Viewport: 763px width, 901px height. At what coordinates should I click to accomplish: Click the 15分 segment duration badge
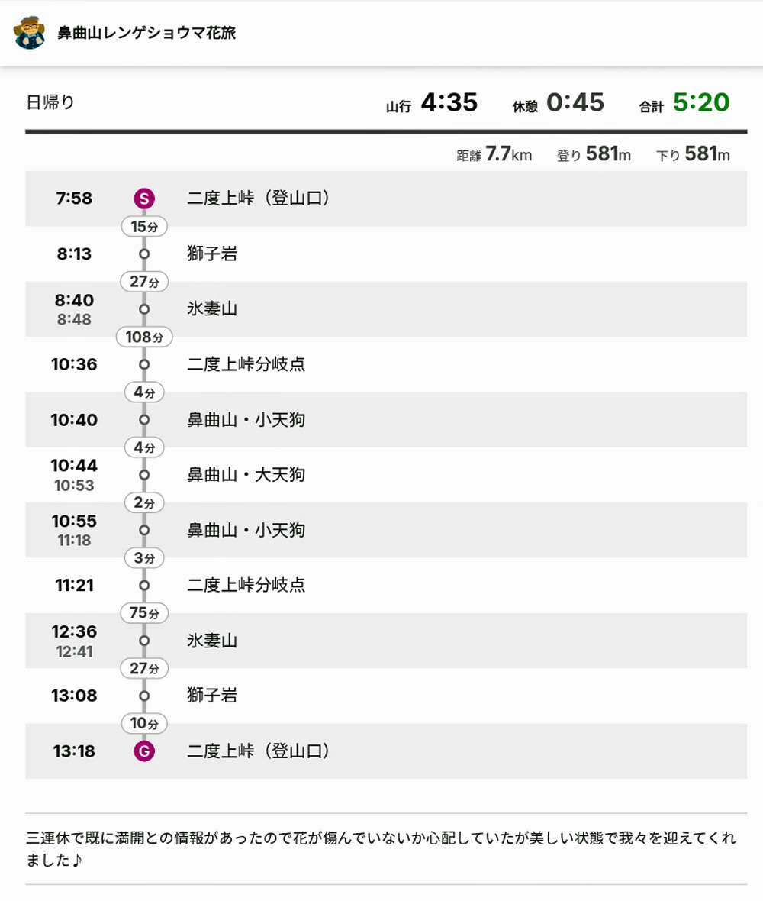(x=144, y=227)
